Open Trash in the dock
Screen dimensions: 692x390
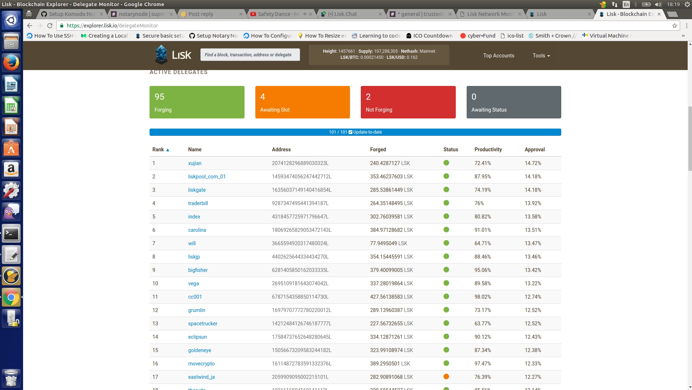pos(11,378)
